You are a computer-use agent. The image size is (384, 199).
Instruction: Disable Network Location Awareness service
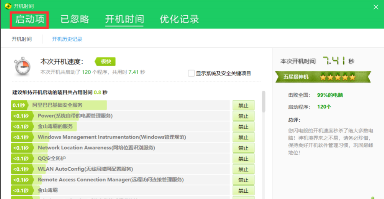point(243,148)
